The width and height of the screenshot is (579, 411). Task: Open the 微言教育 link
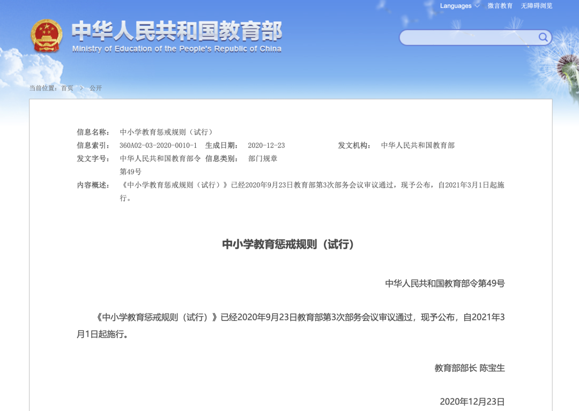coord(500,6)
